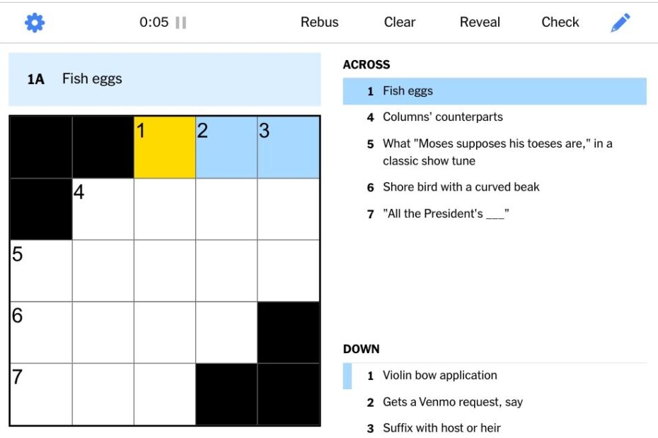The height and width of the screenshot is (438, 658).
Task: Click the yellow highlighted cell numbered 1
Action: click(x=164, y=146)
